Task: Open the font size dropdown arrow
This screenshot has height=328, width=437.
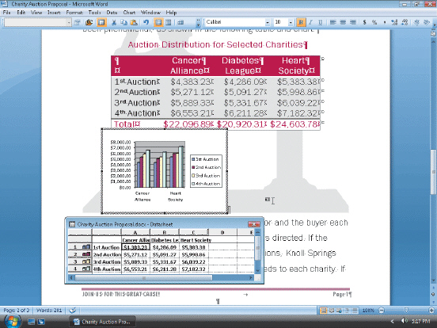Action: coord(291,22)
